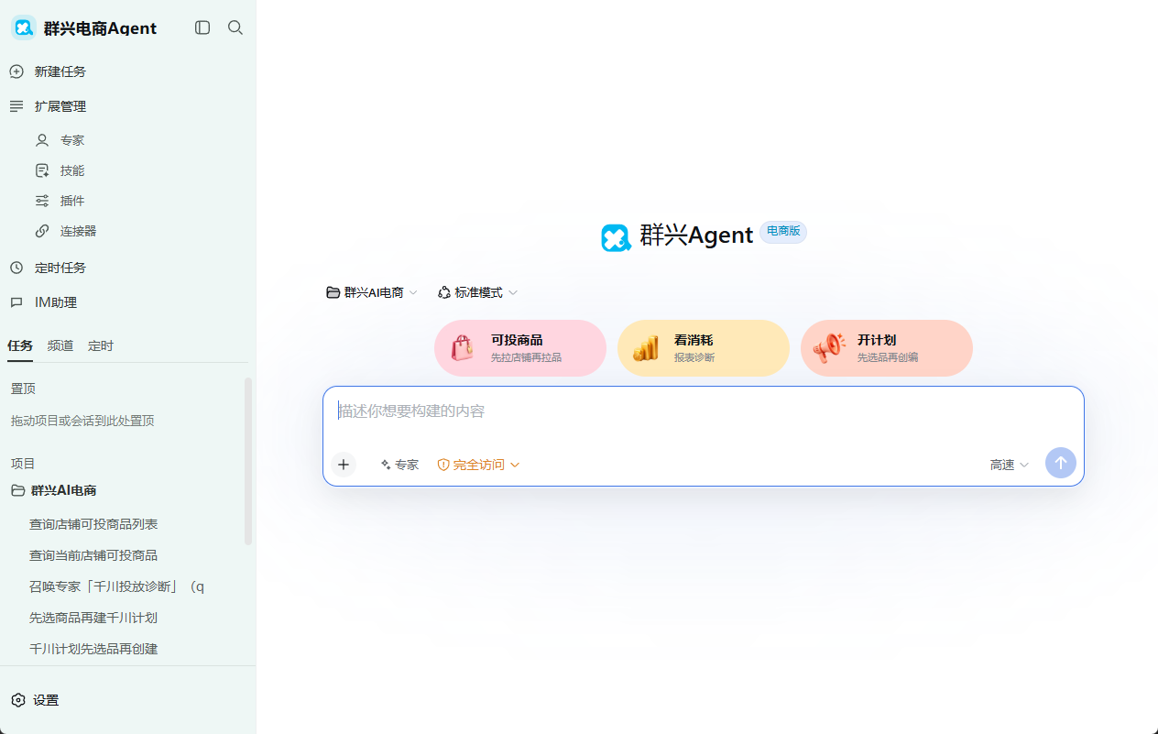This screenshot has height=734, width=1158.
Task: Click the plus attachment icon in input box
Action: click(x=344, y=465)
